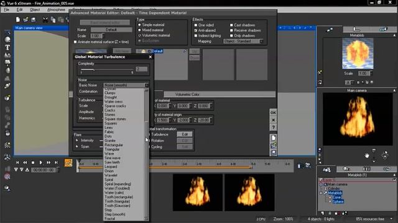Collapse the Main camera tree node
The width and height of the screenshot is (398, 223).
tap(321, 185)
